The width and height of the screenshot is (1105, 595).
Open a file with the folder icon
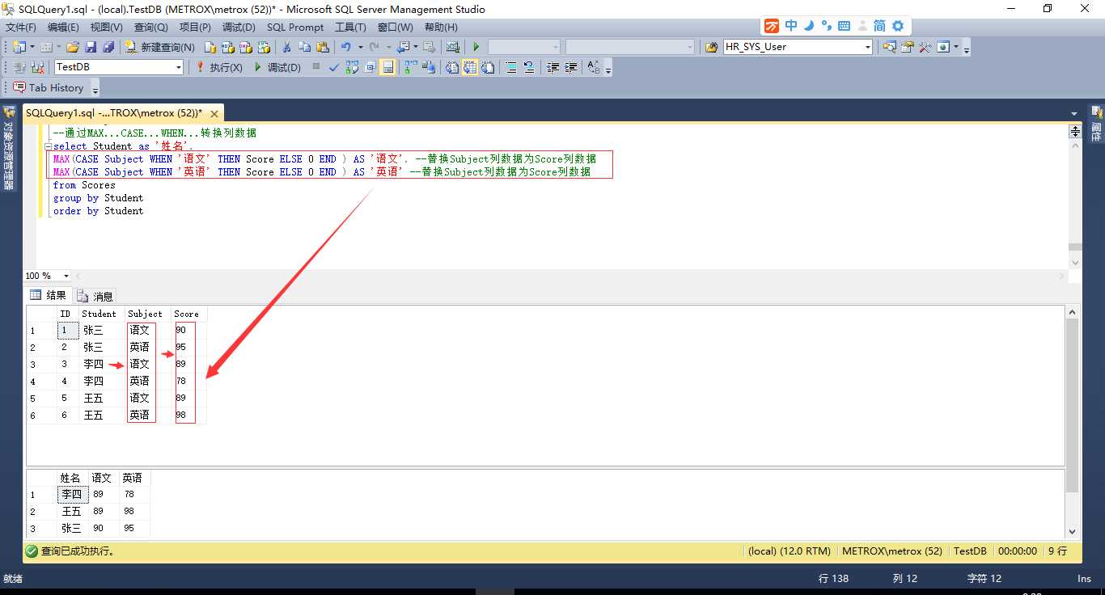[x=73, y=47]
